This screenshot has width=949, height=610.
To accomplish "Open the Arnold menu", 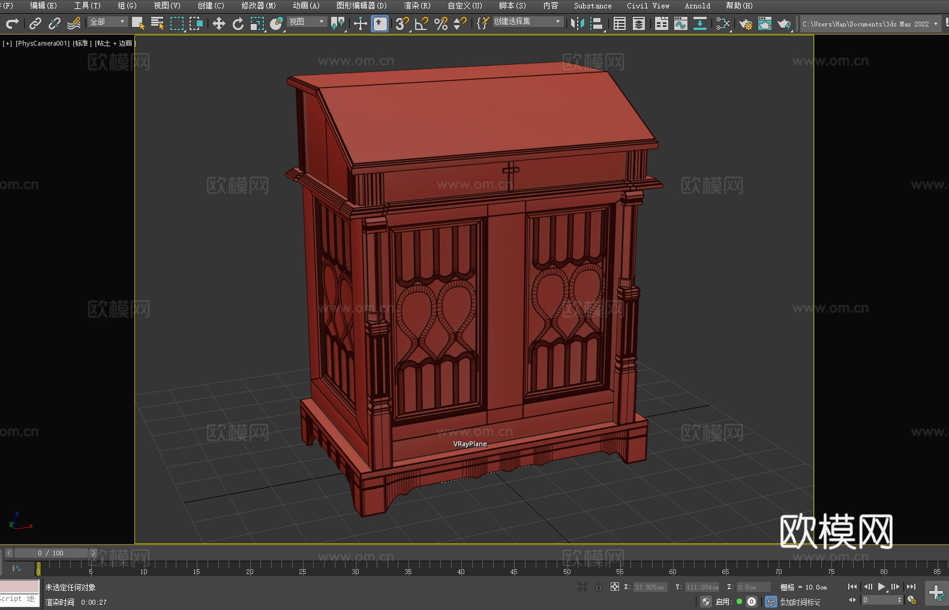I will (x=698, y=5).
